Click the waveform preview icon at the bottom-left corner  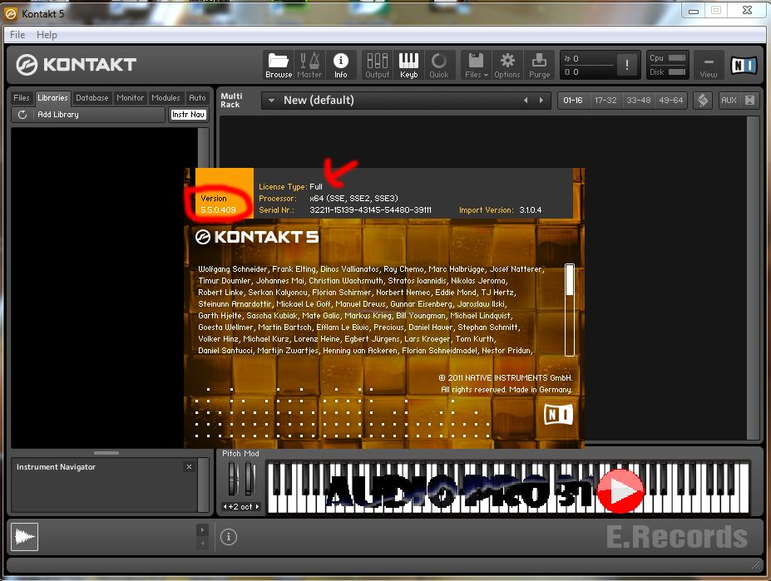(25, 537)
